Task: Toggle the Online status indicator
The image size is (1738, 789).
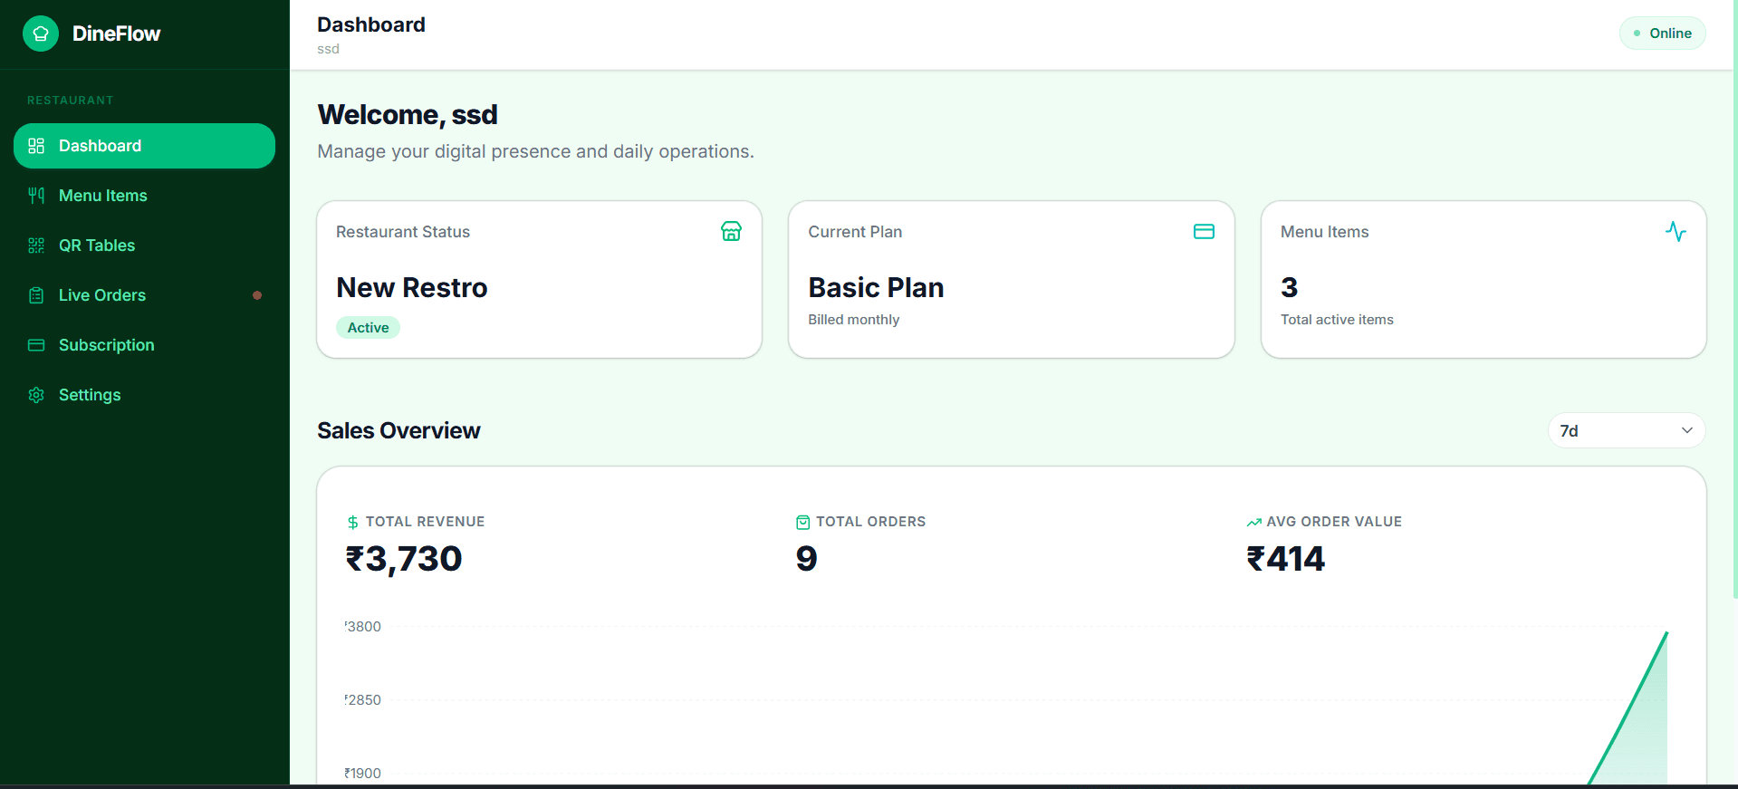Action: 1662,33
